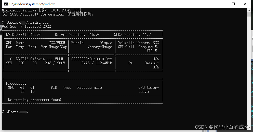Viewport: 253px width, 132px height.
Task: Click the 'PID' column header
Action: pos(54,87)
